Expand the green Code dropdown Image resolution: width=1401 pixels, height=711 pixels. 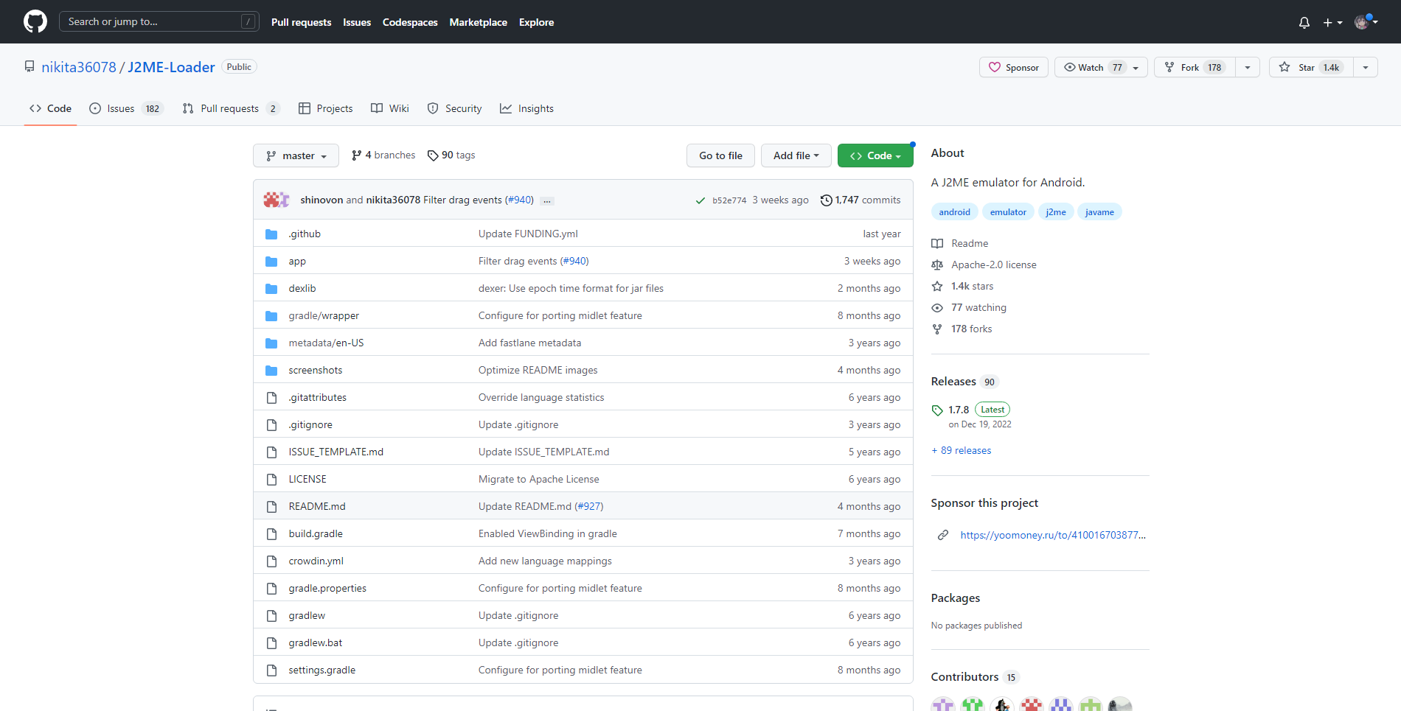875,155
